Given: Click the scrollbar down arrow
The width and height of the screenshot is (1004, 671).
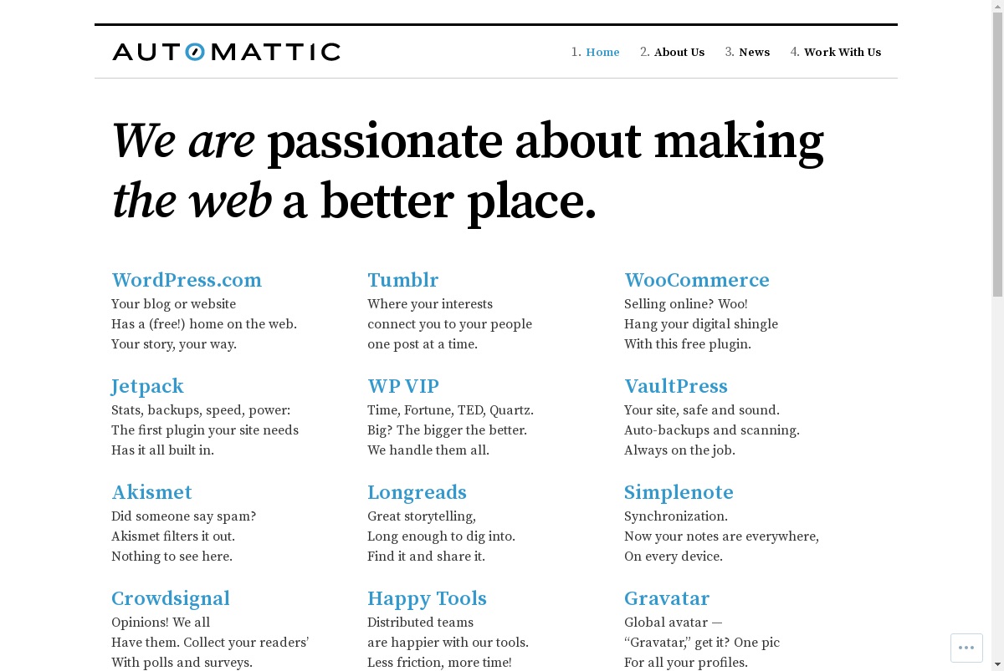Looking at the screenshot, I should click(997, 664).
